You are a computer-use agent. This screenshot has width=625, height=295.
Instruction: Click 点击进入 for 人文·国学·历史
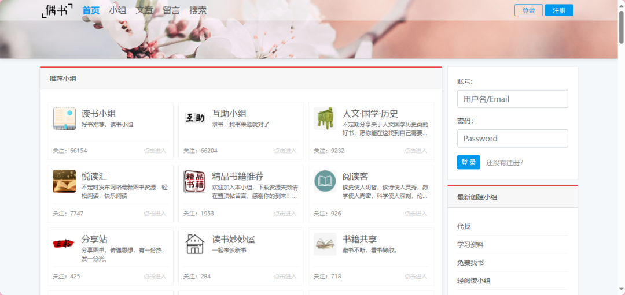[416, 151]
